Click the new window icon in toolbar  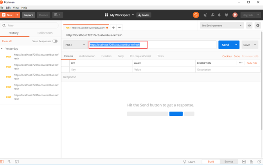point(58,15)
